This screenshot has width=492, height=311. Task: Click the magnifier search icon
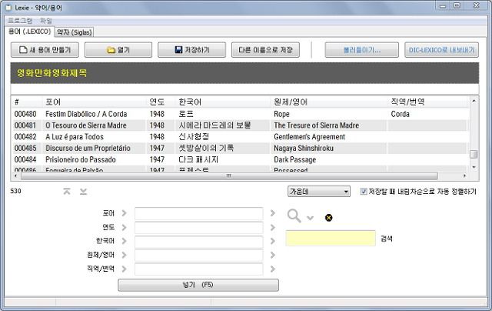(294, 216)
